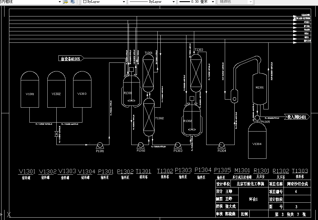The height and width of the screenshot is (220, 318).
Task: Click the 设计单位 title block label
Action: point(223,184)
